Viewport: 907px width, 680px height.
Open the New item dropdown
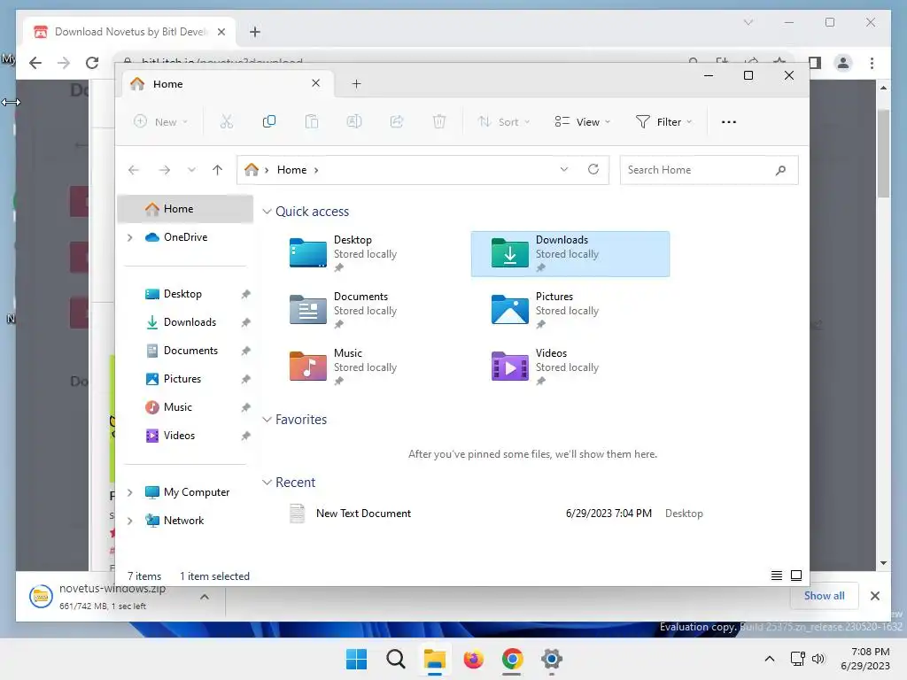(x=161, y=121)
